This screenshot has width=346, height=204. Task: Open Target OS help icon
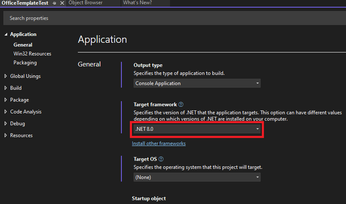coord(161,159)
